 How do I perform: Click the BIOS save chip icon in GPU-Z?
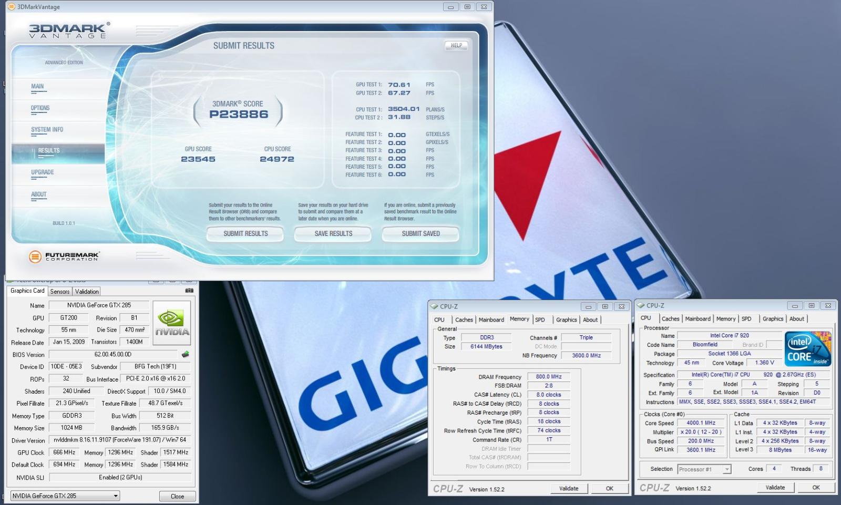(185, 355)
